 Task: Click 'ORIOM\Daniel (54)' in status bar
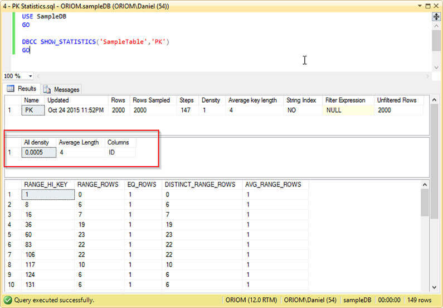pyautogui.click(x=310, y=300)
